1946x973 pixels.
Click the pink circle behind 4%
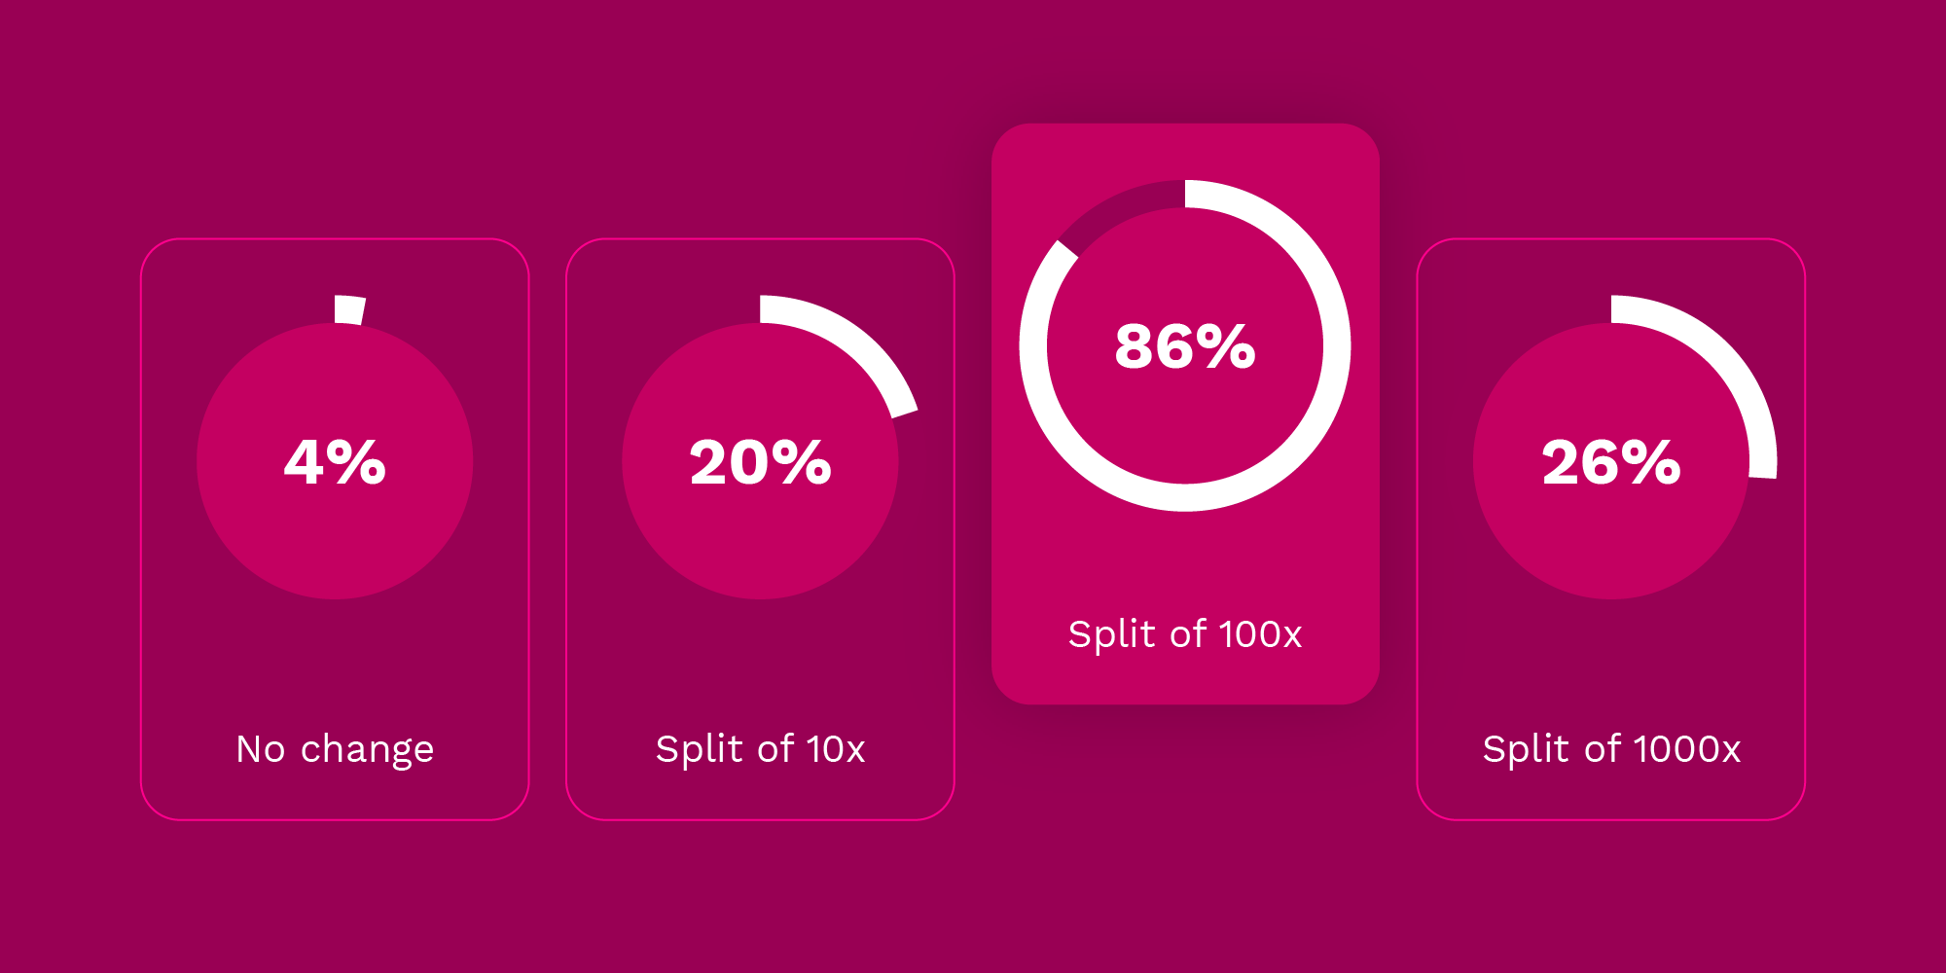coord(335,545)
